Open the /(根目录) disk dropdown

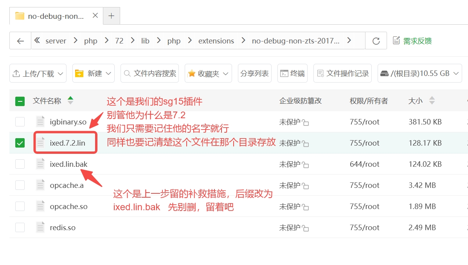pos(419,73)
